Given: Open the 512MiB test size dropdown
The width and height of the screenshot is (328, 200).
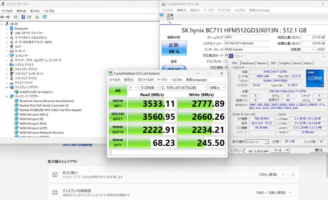Looking at the screenshot, I should click(149, 87).
